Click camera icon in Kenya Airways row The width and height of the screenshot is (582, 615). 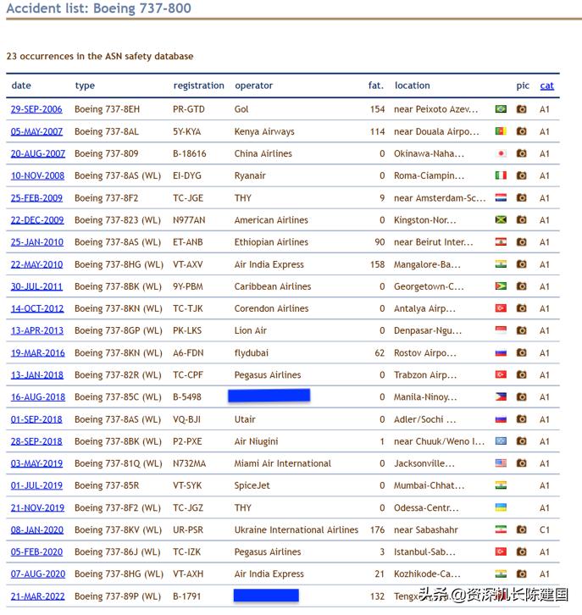pos(522,131)
